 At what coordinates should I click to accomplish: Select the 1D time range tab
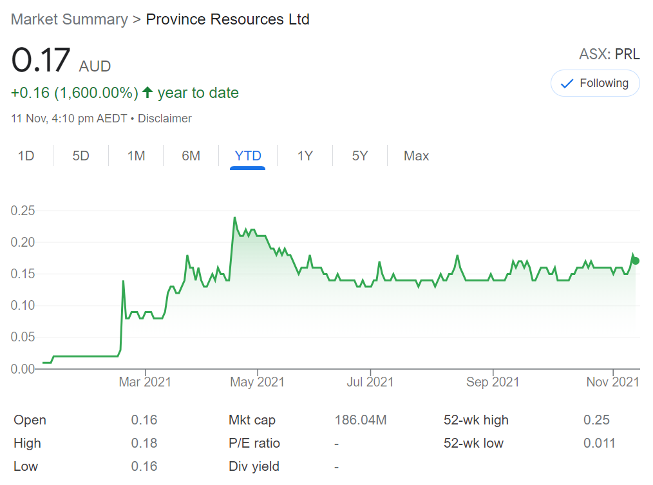(x=26, y=156)
